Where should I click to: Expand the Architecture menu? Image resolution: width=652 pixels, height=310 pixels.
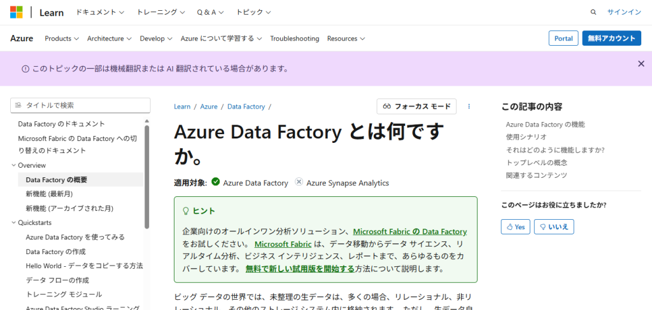(x=110, y=39)
